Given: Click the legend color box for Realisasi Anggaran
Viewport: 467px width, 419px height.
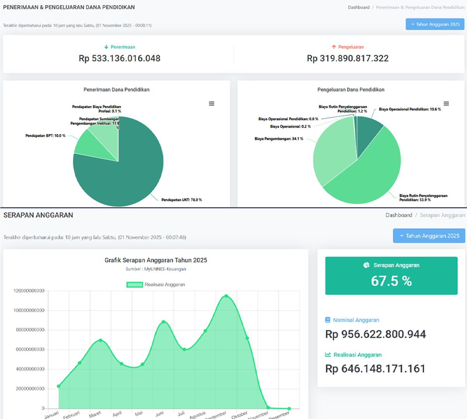Looking at the screenshot, I should point(135,285).
